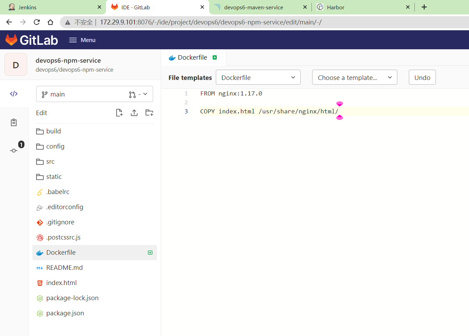Select Dockerfile in the file tree
The image size is (469, 336).
coord(95,253)
